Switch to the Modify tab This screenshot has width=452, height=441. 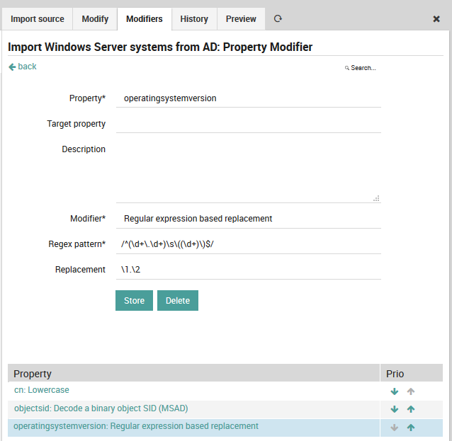(95, 19)
